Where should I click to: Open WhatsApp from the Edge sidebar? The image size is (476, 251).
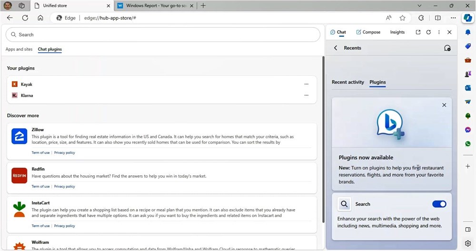[468, 143]
